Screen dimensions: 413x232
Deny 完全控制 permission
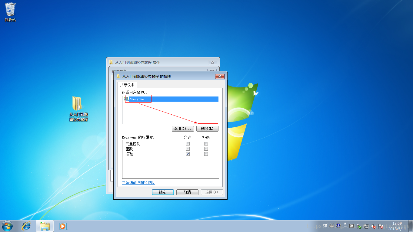[206, 144]
